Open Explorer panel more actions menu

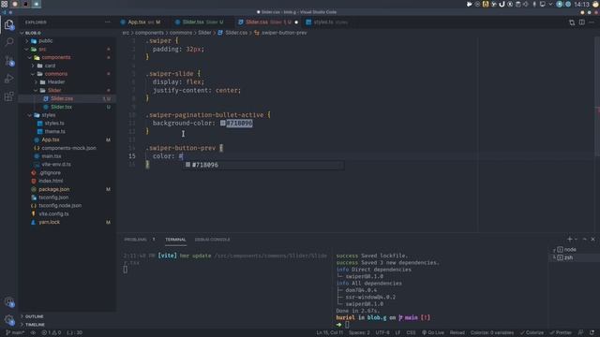point(108,22)
